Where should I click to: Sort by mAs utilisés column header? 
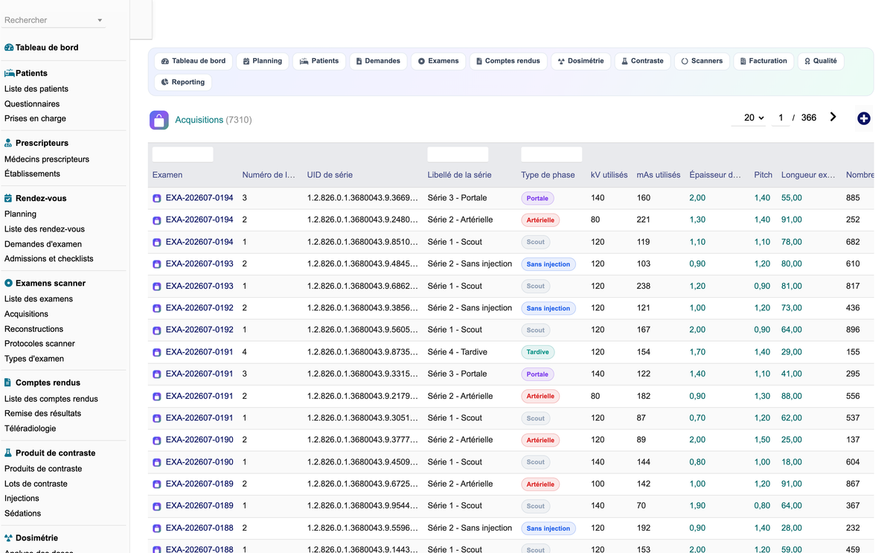pyautogui.click(x=659, y=175)
